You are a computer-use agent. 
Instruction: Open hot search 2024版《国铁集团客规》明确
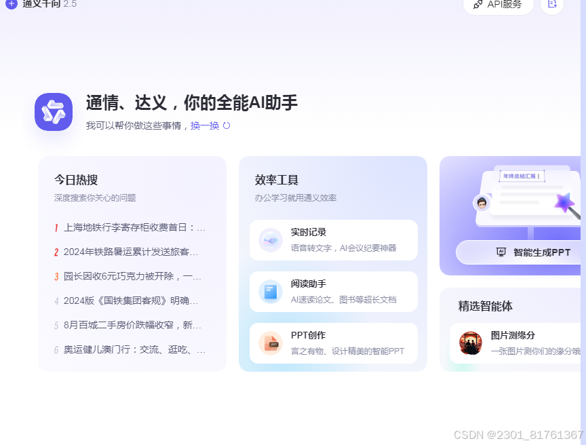pyautogui.click(x=130, y=301)
